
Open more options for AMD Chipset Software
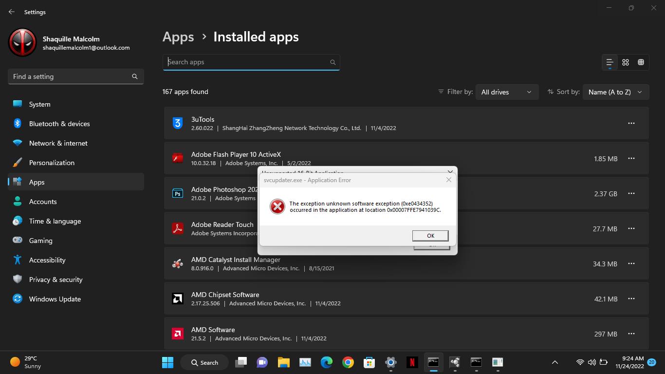pos(631,299)
